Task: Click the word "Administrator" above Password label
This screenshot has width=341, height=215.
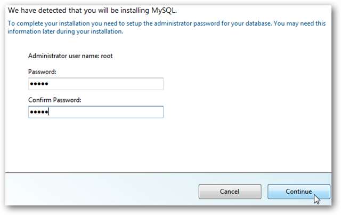Action: point(46,55)
